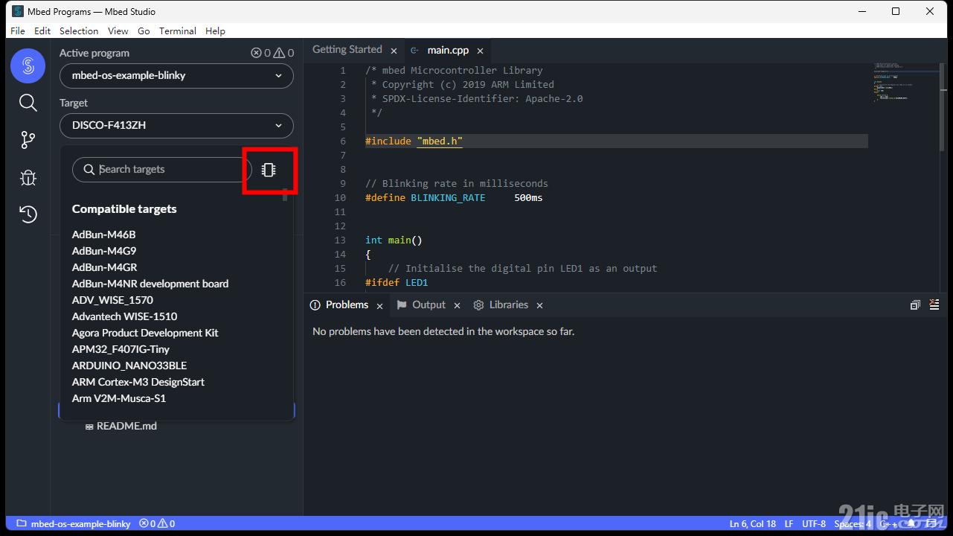Open the Target dropdown DISCO-F413ZH
953x536 pixels.
click(x=176, y=126)
